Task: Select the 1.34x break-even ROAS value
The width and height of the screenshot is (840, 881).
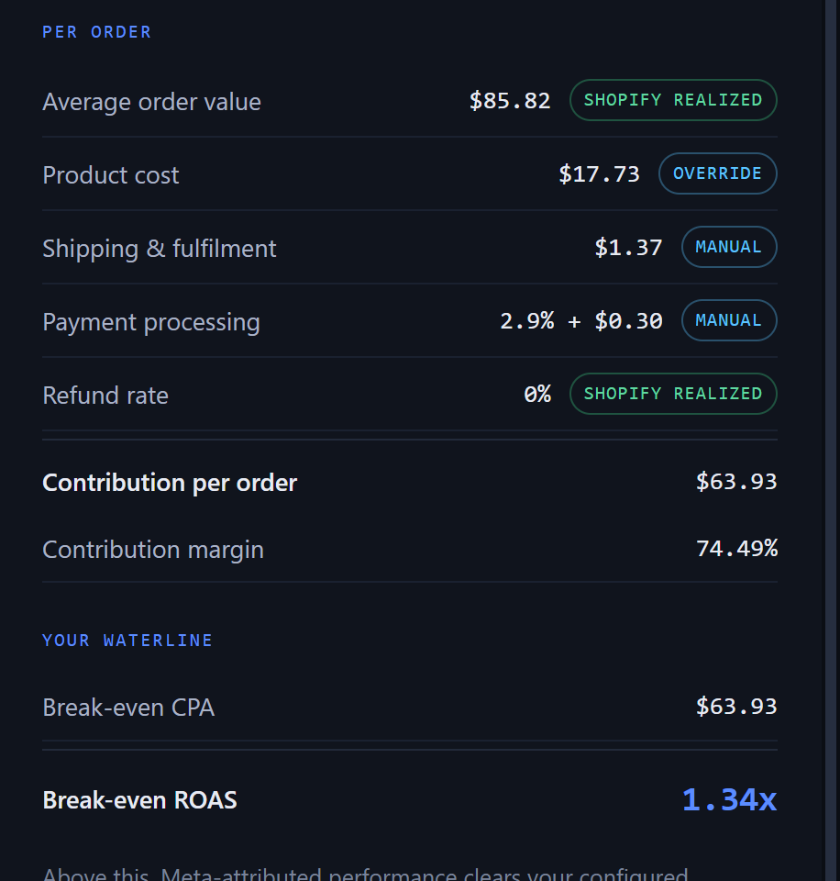Action: coord(729,799)
